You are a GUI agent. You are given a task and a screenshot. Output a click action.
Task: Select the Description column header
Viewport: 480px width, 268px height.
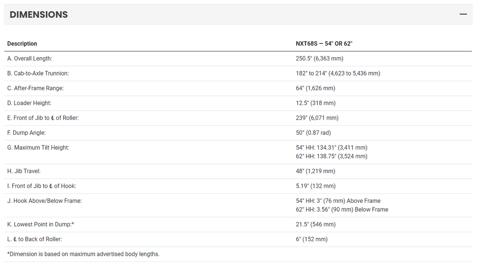coord(22,44)
